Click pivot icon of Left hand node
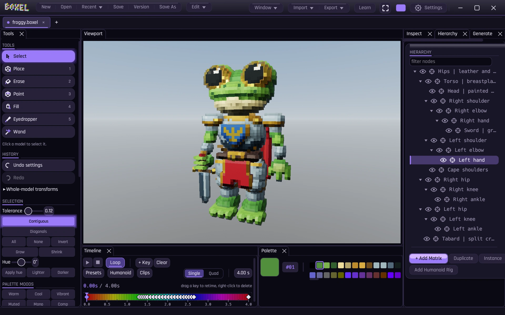The height and width of the screenshot is (315, 505). coord(452,160)
